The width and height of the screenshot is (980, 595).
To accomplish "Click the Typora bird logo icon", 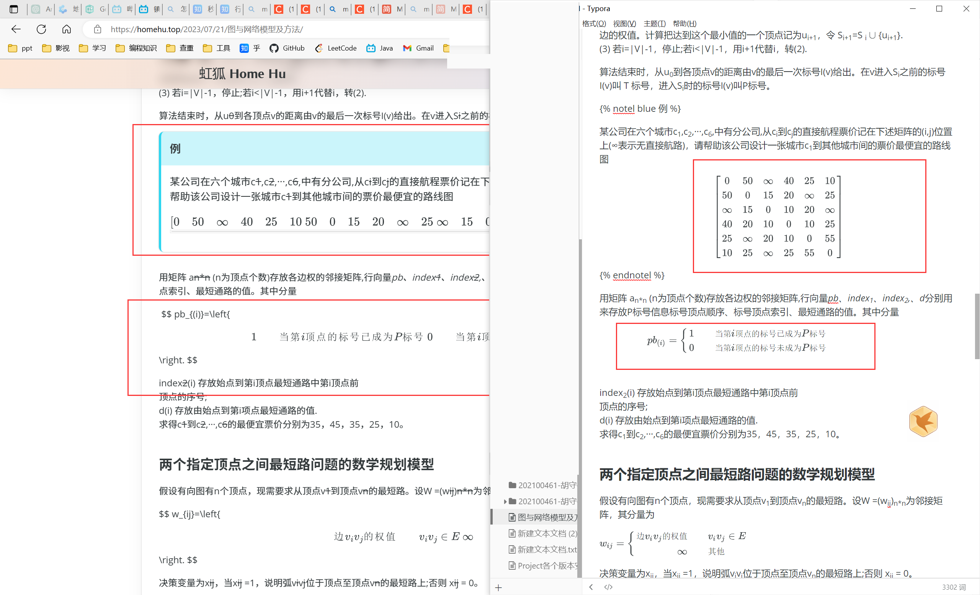I will 923,421.
